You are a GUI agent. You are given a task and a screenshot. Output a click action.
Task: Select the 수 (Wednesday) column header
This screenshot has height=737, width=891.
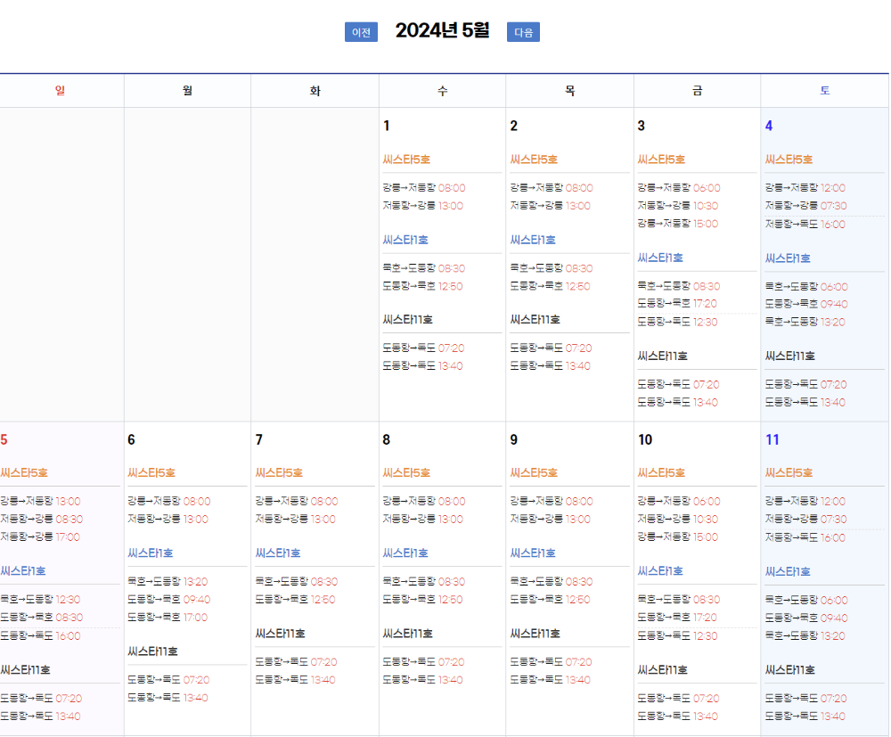point(442,90)
